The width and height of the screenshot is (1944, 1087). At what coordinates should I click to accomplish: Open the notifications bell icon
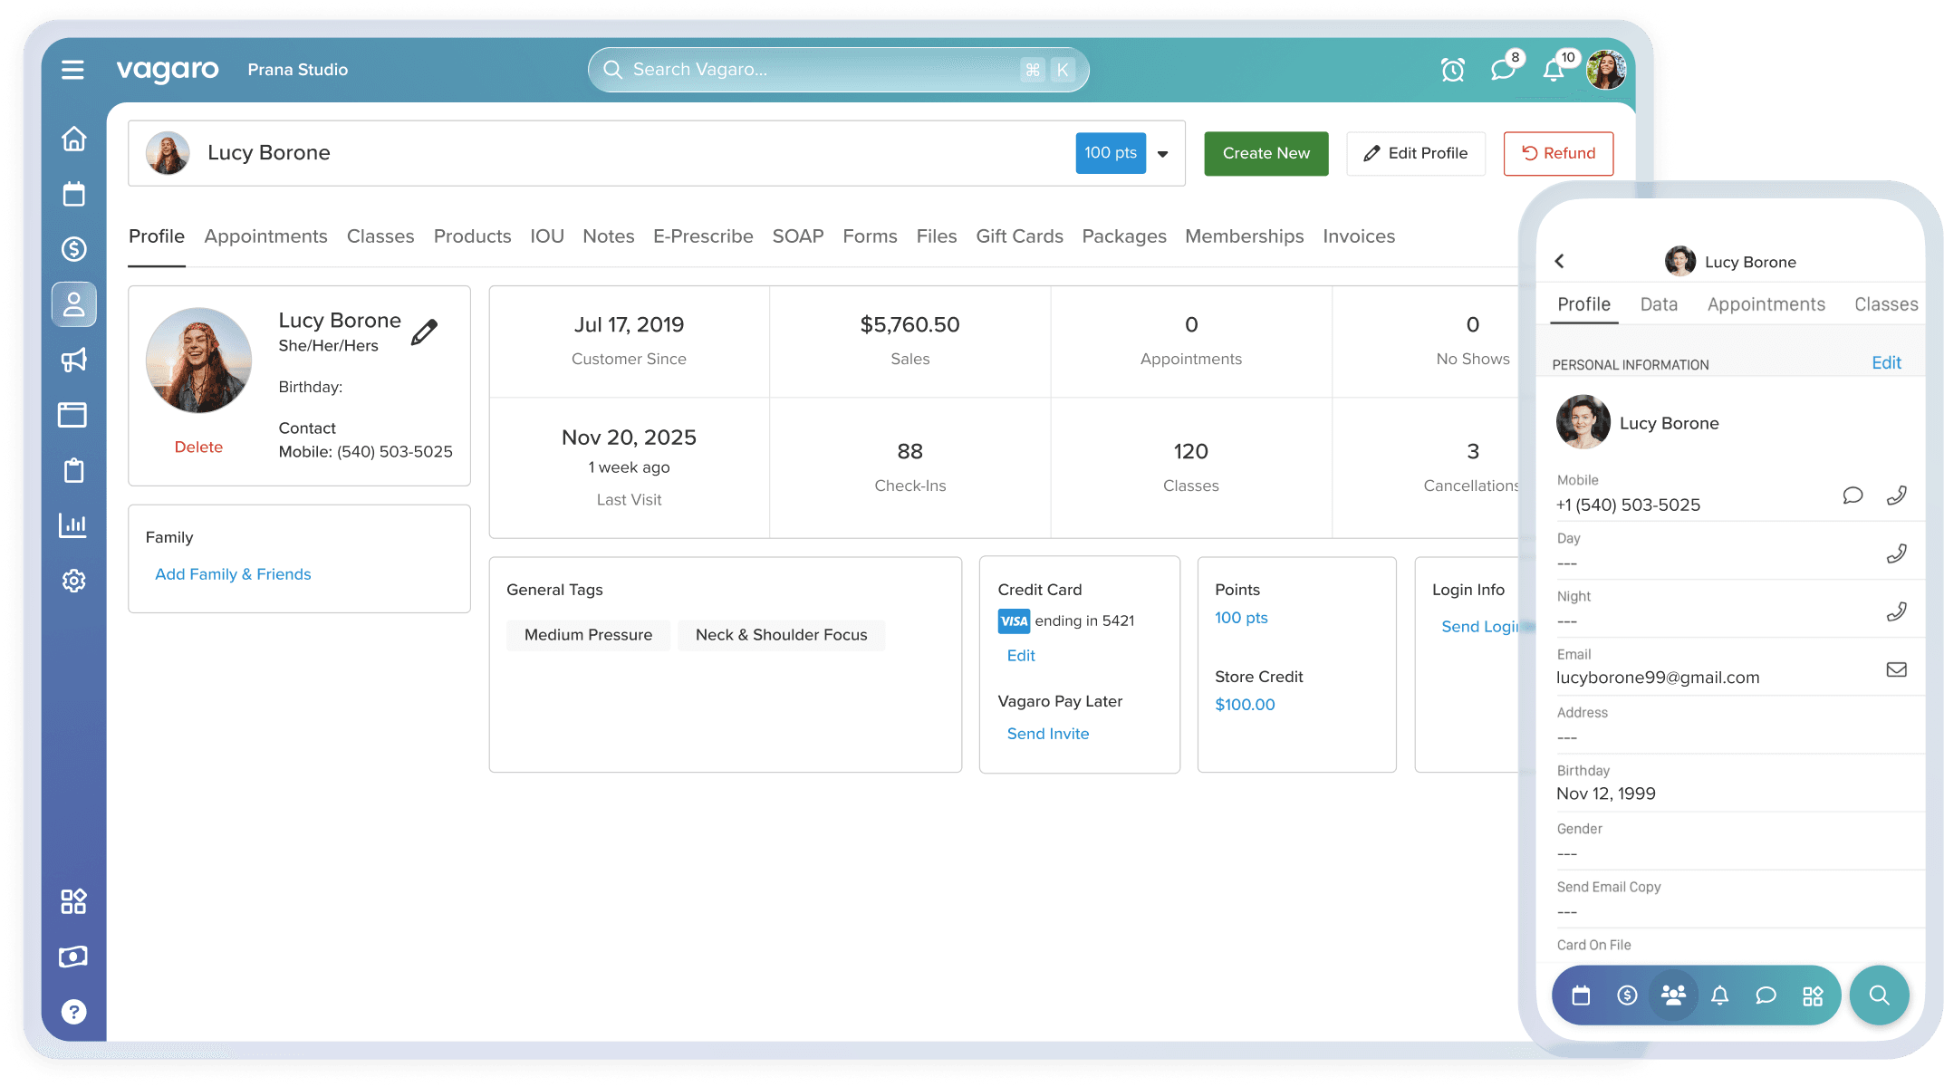tap(1554, 70)
